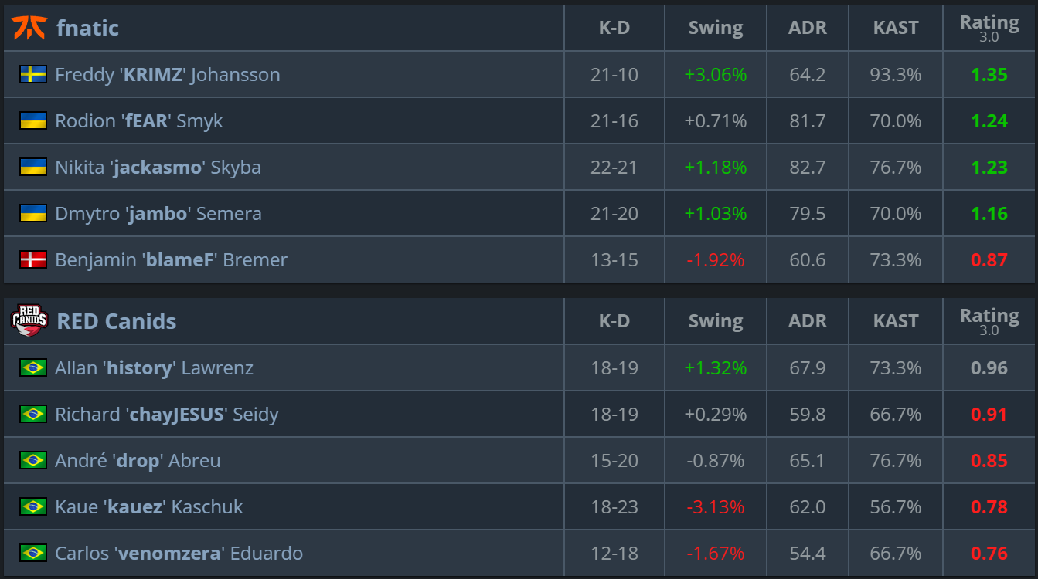Click the Ukrainian flag beside jambo
Image resolution: width=1038 pixels, height=579 pixels.
[x=33, y=213]
